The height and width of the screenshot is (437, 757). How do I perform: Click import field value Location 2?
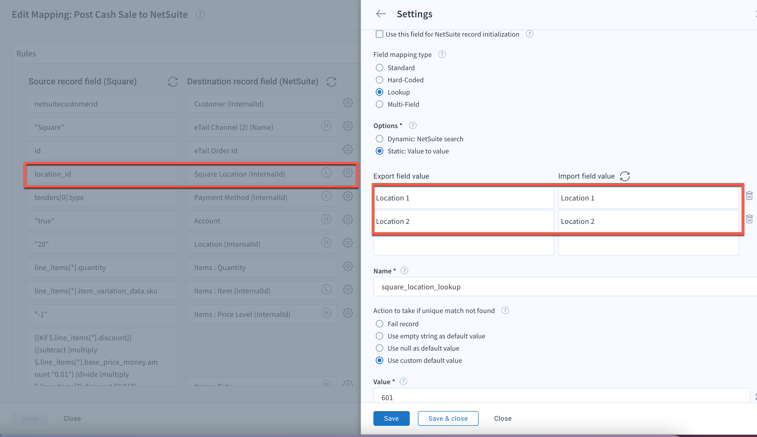point(648,221)
